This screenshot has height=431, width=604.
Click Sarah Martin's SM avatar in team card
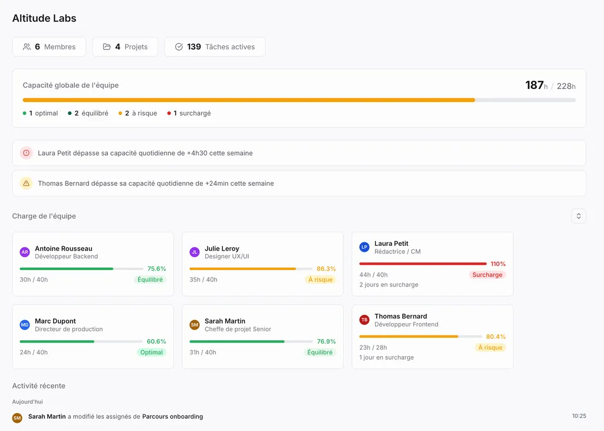[x=195, y=325]
